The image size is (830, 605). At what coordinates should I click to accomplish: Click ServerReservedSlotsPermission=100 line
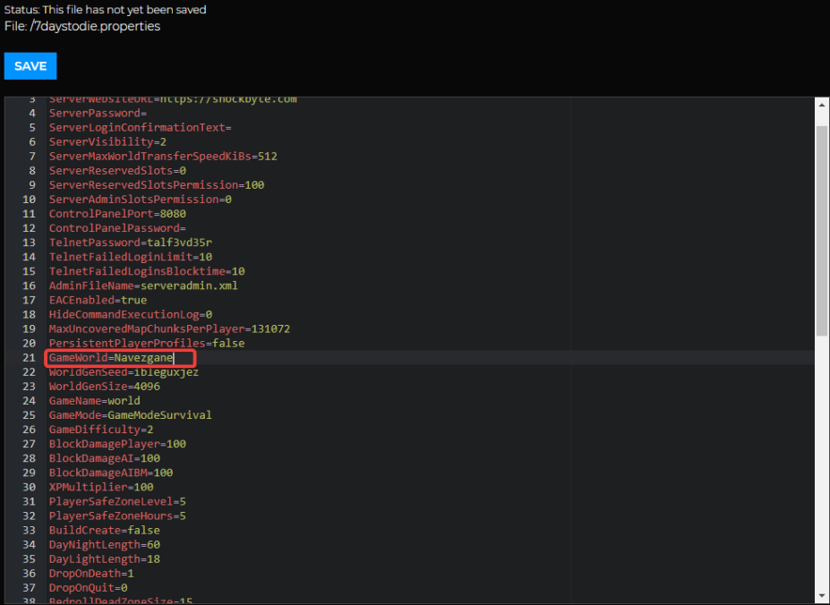(x=157, y=184)
